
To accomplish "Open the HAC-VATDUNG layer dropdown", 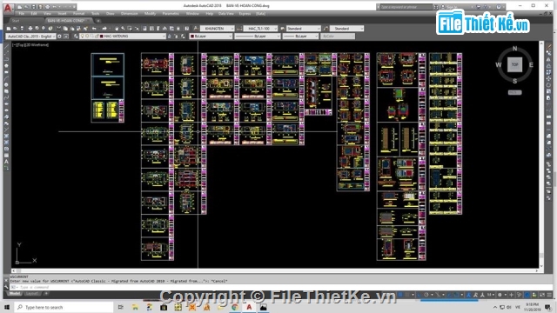I will [123, 37].
